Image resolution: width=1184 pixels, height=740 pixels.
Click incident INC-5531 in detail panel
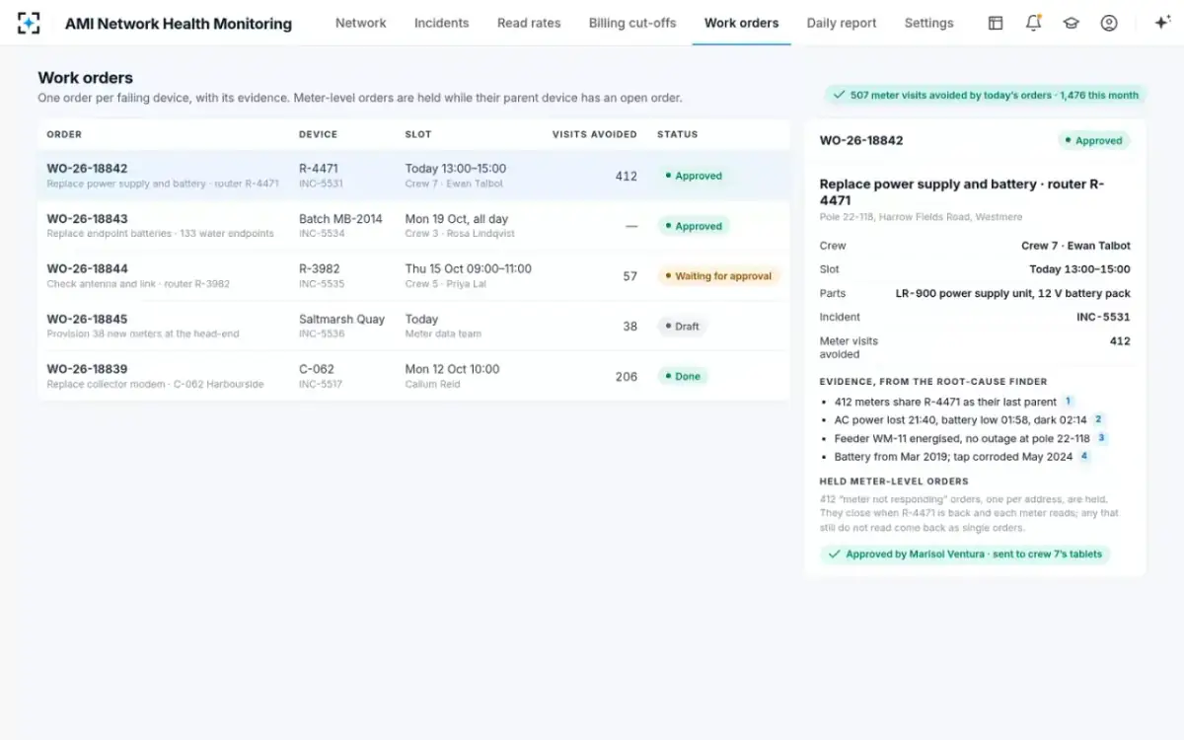point(1103,317)
